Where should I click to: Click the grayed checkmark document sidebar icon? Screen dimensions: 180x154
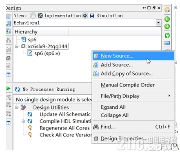pyautogui.click(x=8, y=66)
